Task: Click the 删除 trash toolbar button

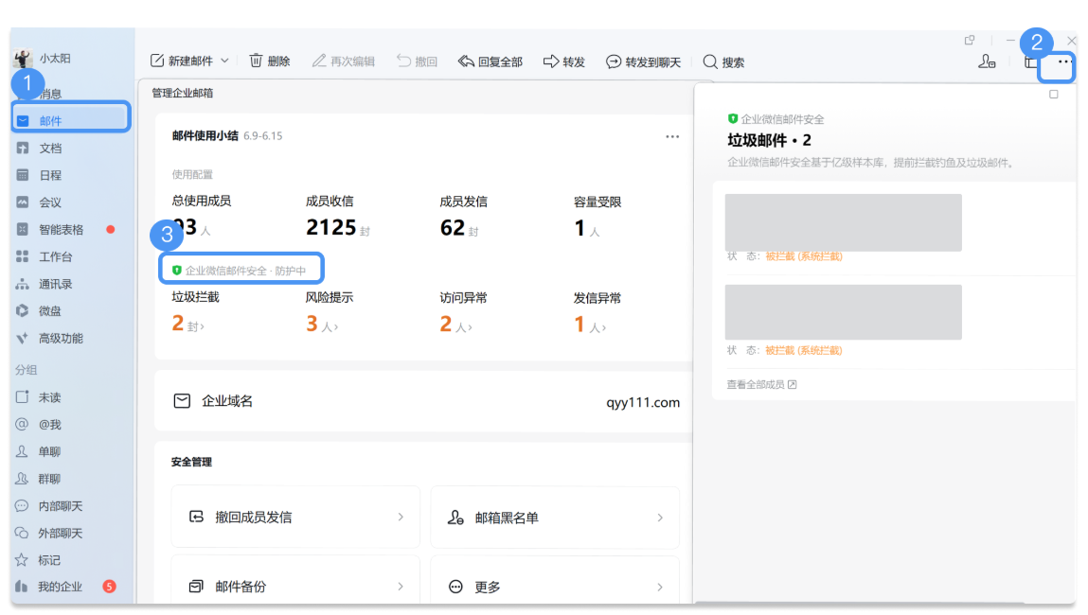Action: [270, 61]
